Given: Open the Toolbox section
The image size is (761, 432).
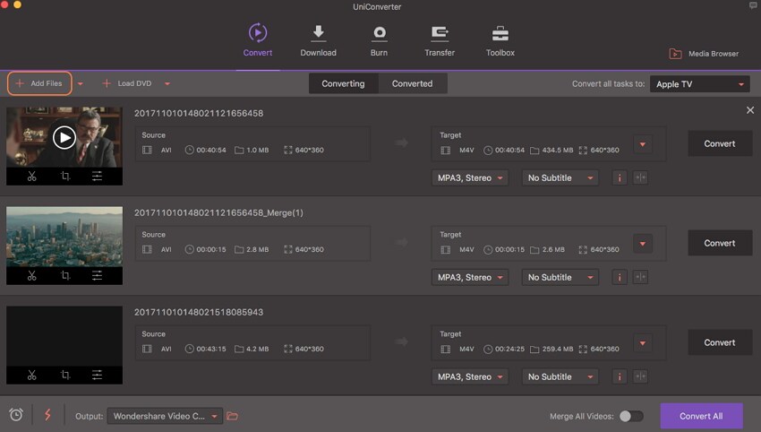Looking at the screenshot, I should (x=500, y=40).
